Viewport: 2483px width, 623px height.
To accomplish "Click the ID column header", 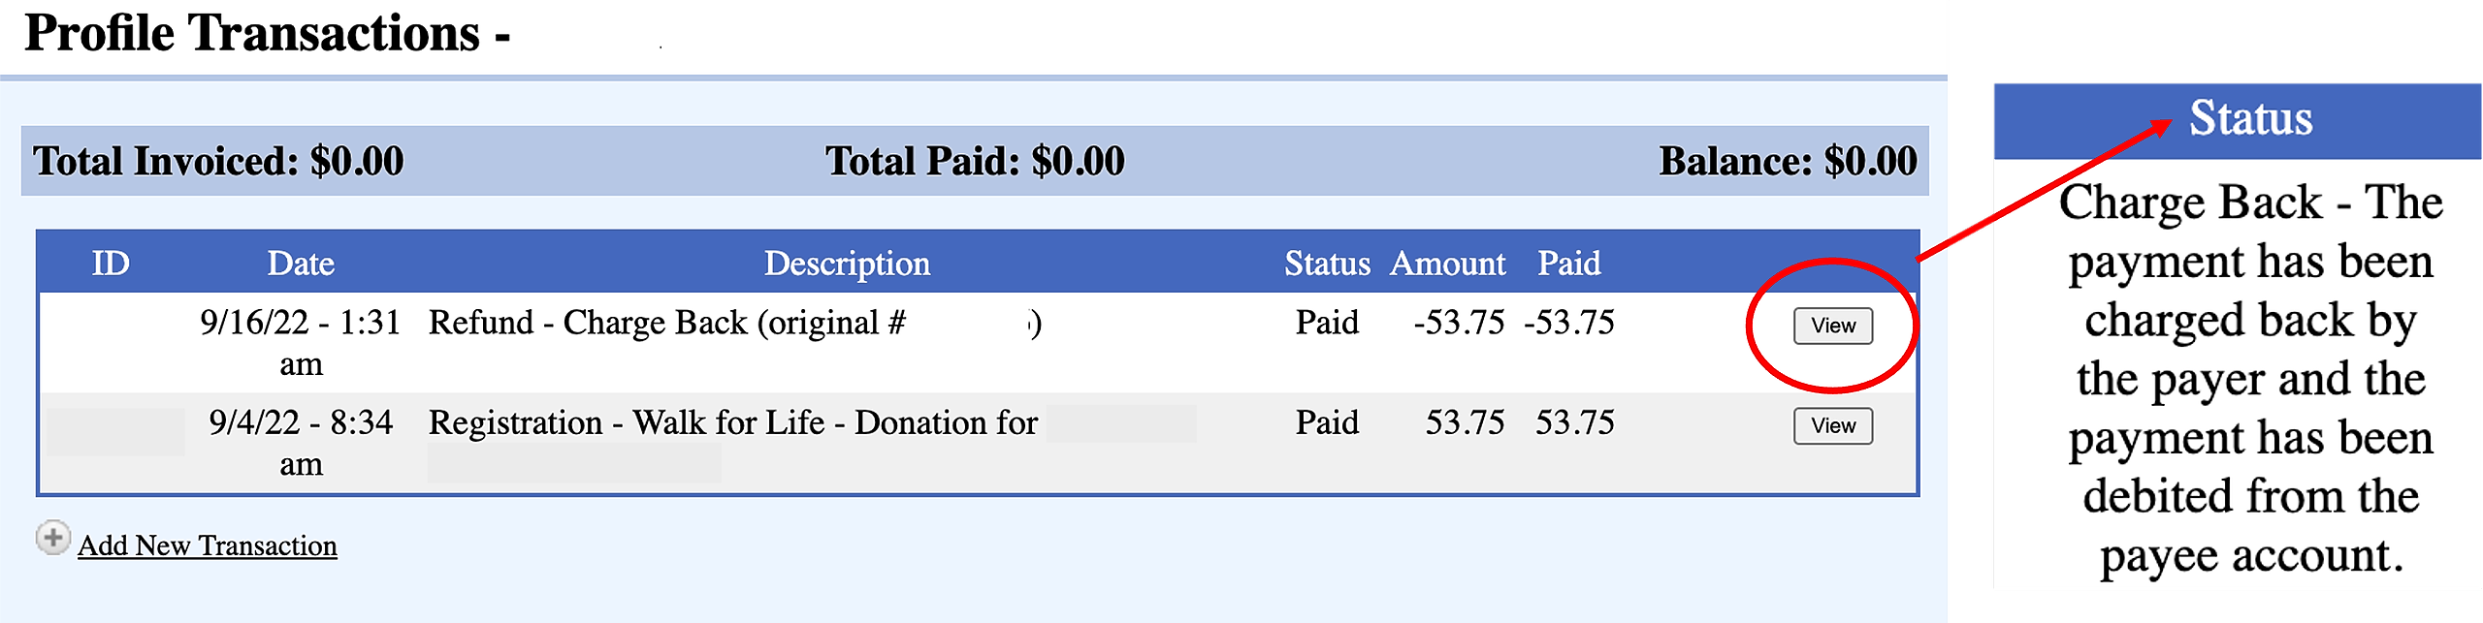I will coord(111,264).
